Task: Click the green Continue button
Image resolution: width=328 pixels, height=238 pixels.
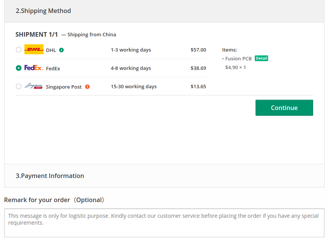Action: click(284, 108)
